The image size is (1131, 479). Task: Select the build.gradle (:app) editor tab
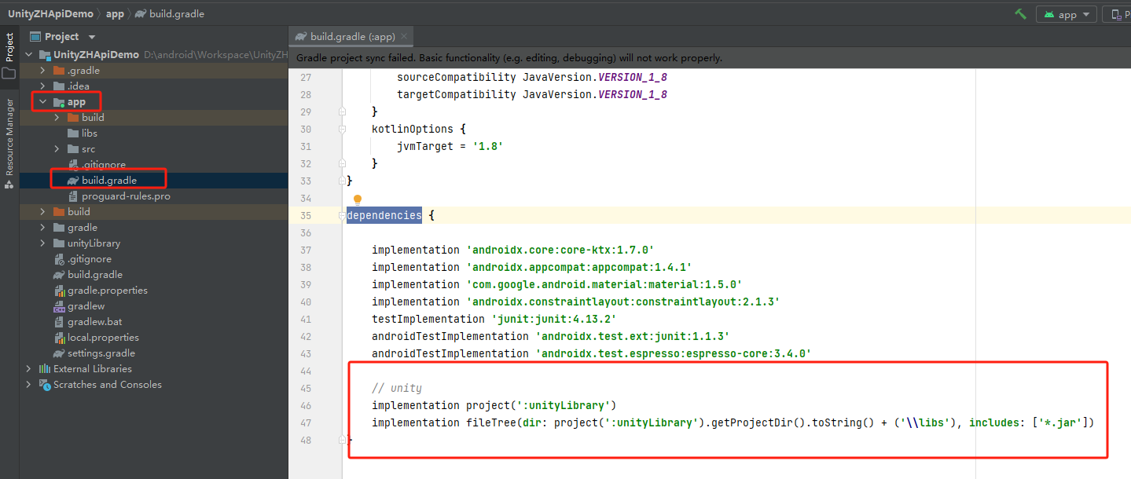(x=351, y=37)
